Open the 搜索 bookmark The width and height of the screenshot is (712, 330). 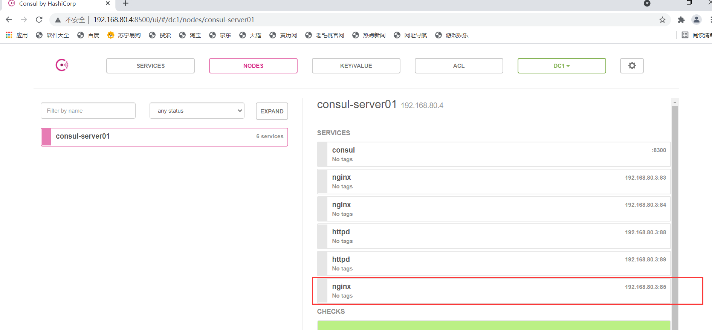[160, 35]
